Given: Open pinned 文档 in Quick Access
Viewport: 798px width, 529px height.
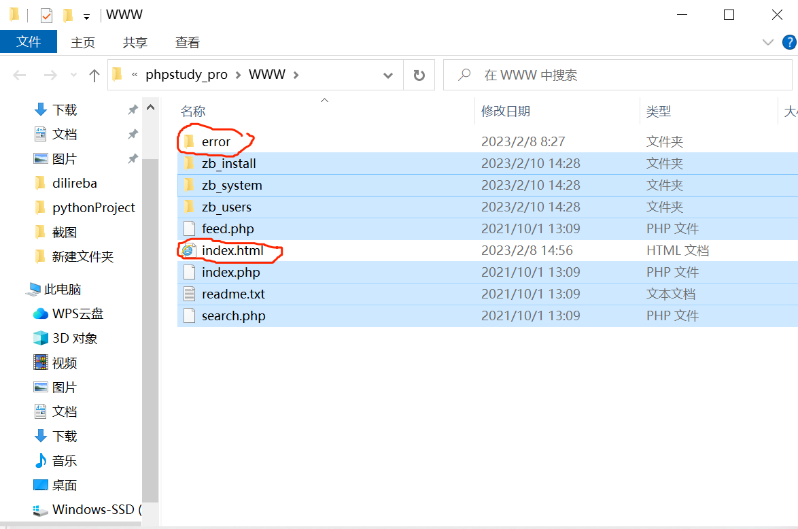Looking at the screenshot, I should click(65, 135).
